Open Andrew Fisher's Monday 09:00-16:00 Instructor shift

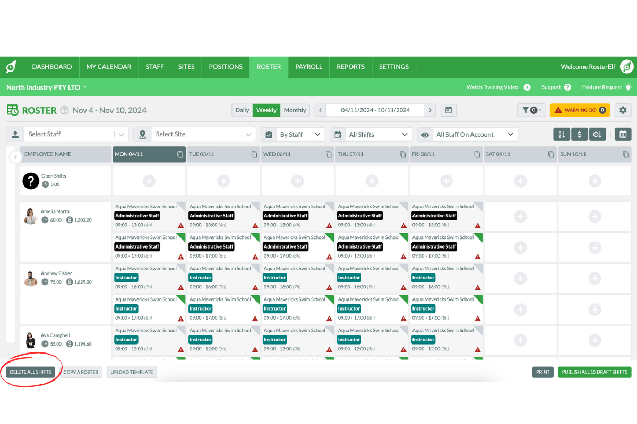pos(149,278)
